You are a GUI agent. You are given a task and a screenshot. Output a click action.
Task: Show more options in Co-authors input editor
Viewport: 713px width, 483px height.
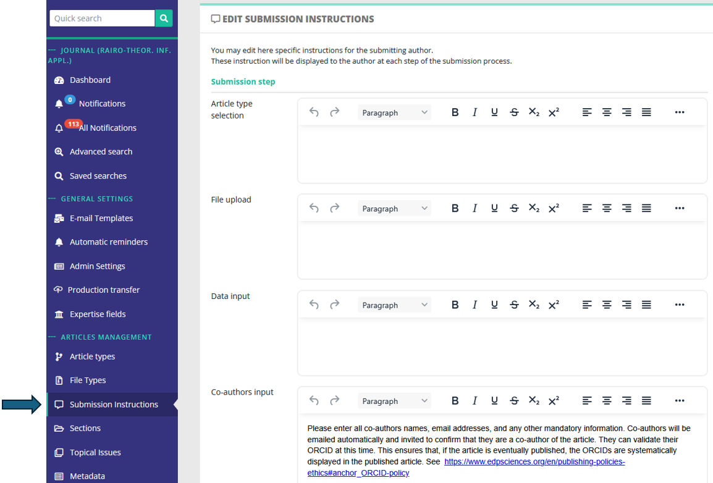coord(680,400)
